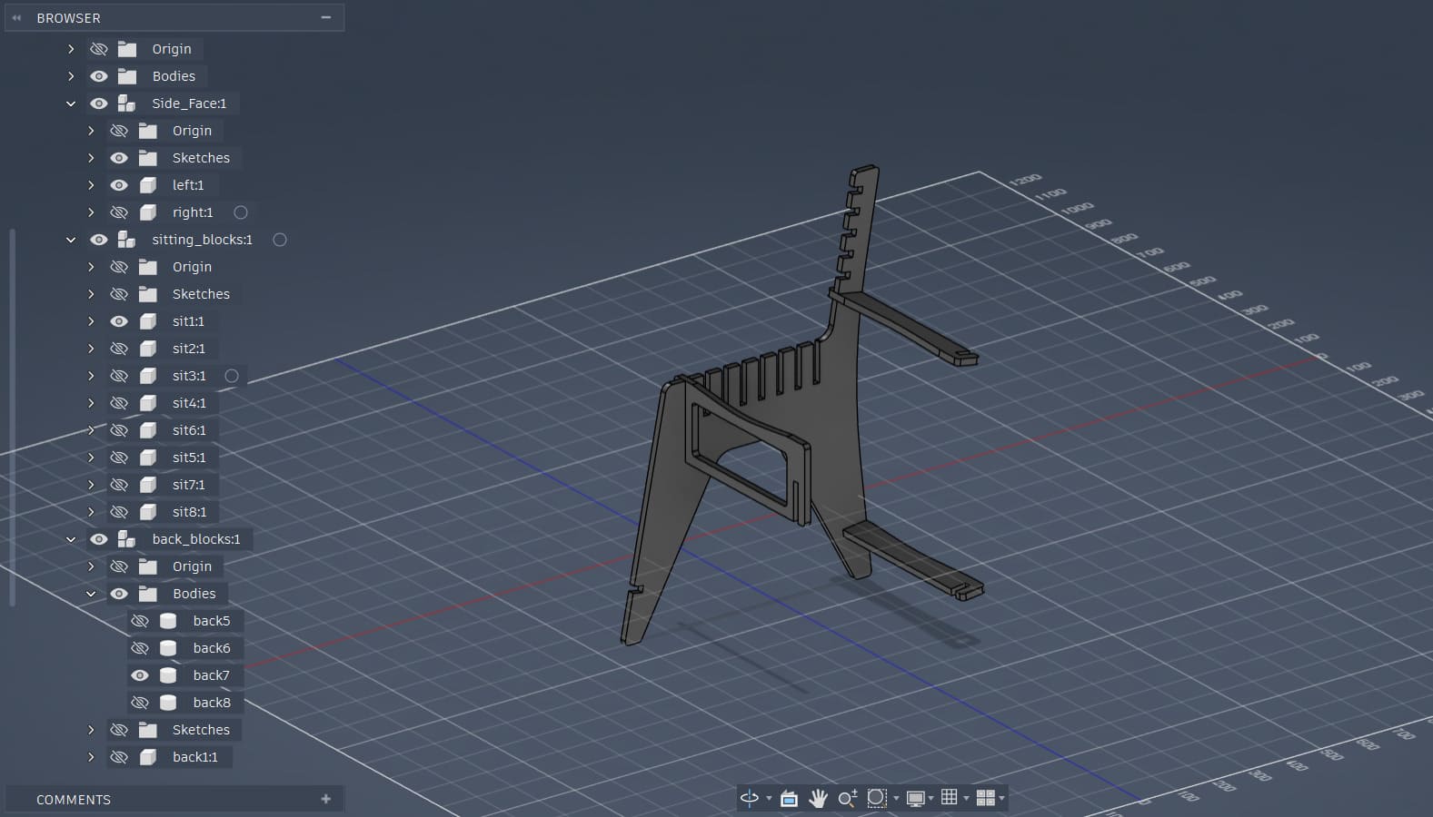Click the Fit / Zoom Window tool
Screen dimensions: 1433x817
tap(877, 798)
